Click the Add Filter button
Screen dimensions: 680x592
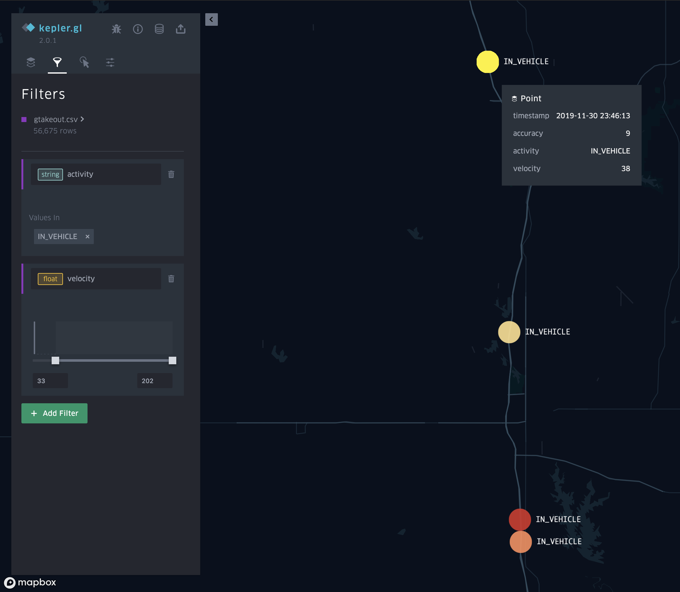pos(54,413)
